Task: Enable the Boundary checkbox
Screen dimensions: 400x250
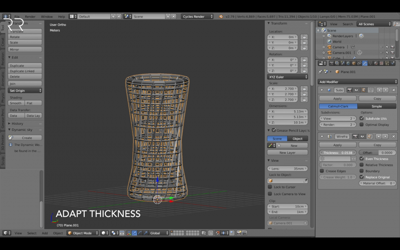Action: pyautogui.click(x=362, y=171)
